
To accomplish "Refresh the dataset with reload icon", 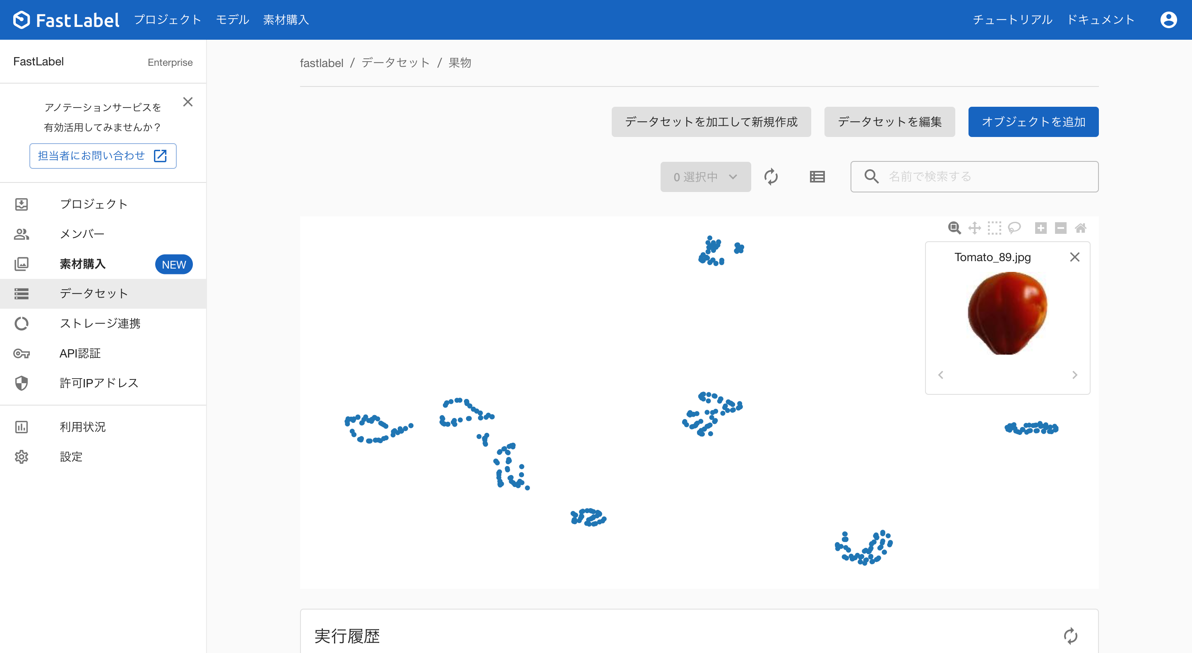I will coord(771,177).
